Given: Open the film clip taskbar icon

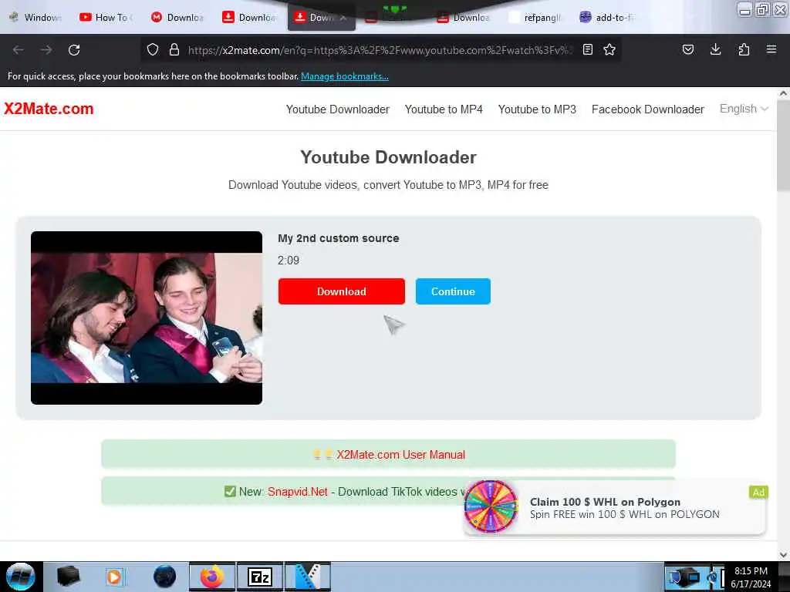Looking at the screenshot, I should 308,577.
